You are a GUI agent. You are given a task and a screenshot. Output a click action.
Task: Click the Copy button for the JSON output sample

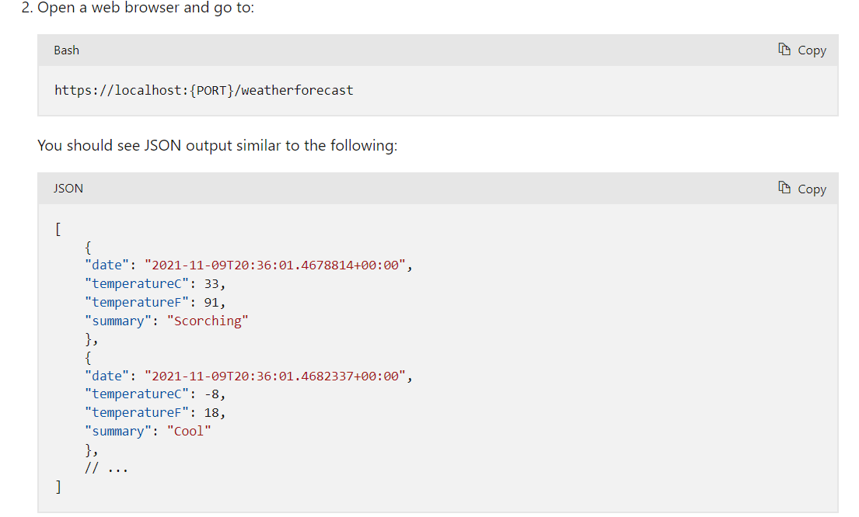[x=802, y=188]
